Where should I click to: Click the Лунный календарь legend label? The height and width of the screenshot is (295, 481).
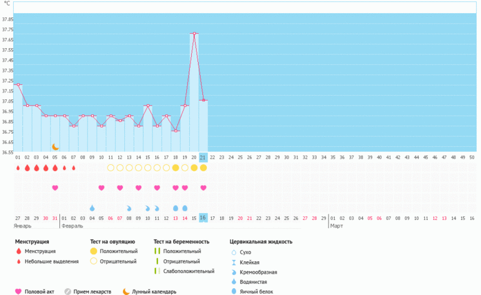pyautogui.click(x=154, y=291)
